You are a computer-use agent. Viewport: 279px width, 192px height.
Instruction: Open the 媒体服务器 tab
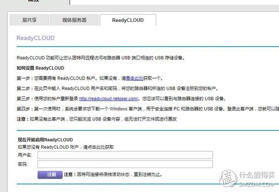pyautogui.click(x=74, y=20)
